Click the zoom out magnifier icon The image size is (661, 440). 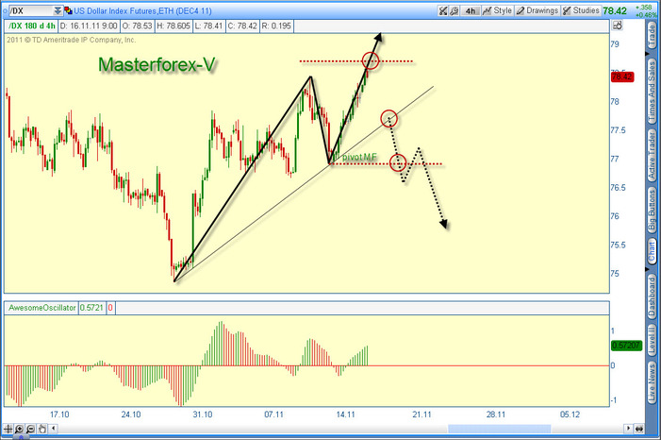point(31,431)
